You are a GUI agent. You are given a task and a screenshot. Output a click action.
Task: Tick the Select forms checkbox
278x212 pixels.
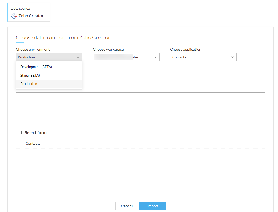pyautogui.click(x=20, y=132)
